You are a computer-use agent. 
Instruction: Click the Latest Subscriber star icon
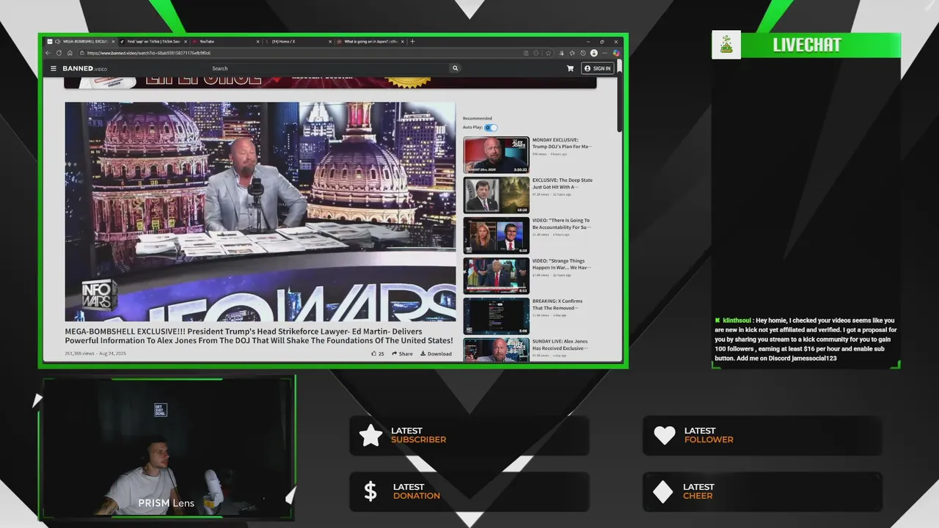point(371,436)
